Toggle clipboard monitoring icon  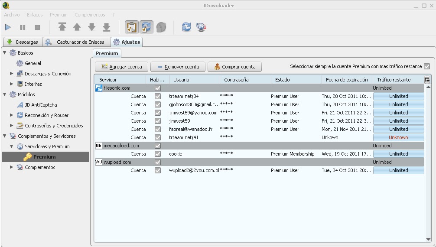coord(131,27)
